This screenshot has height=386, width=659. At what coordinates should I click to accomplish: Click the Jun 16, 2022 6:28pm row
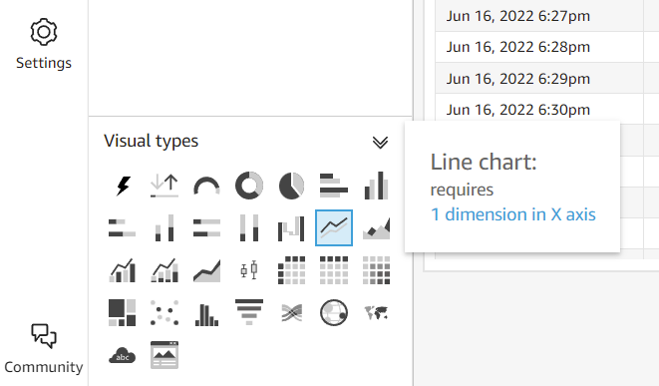pyautogui.click(x=539, y=47)
